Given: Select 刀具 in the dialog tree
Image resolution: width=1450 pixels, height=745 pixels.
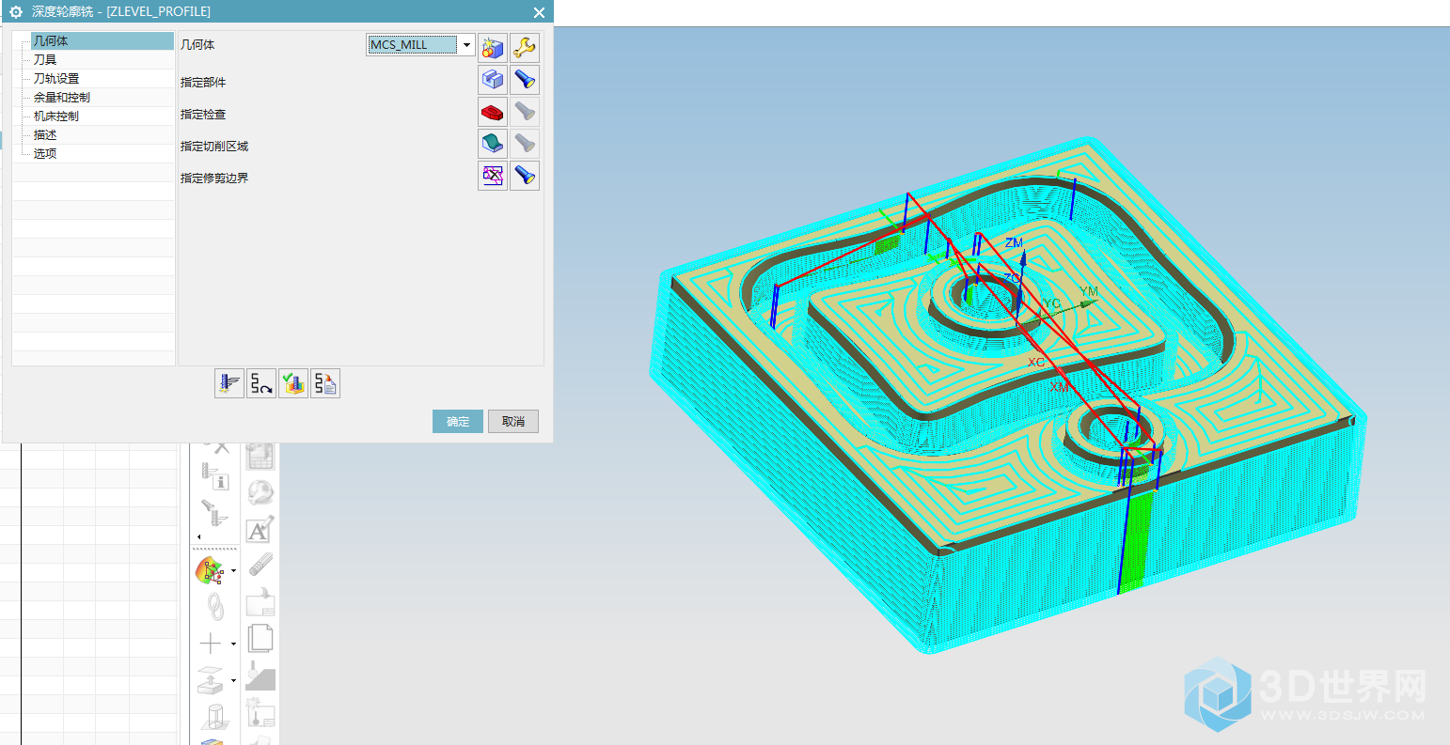Looking at the screenshot, I should (45, 59).
